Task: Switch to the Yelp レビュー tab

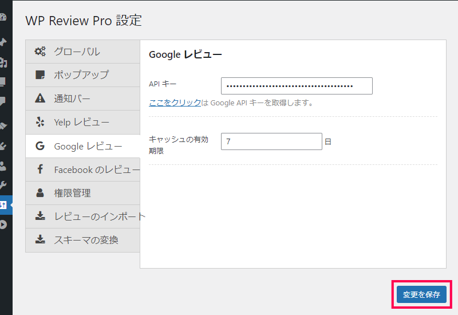Action: point(82,122)
